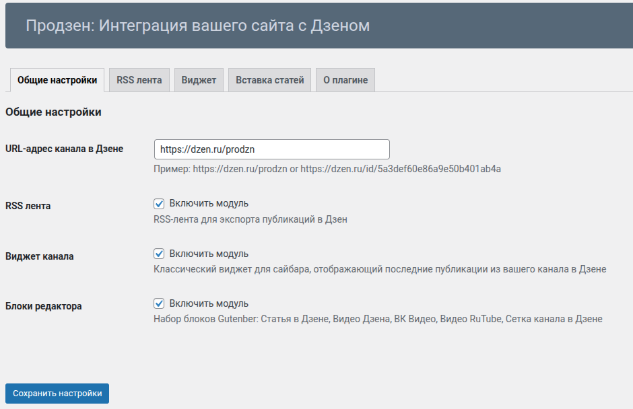
Task: Click "Включить модуль" label text in Блоки редактора row
Action: point(209,304)
